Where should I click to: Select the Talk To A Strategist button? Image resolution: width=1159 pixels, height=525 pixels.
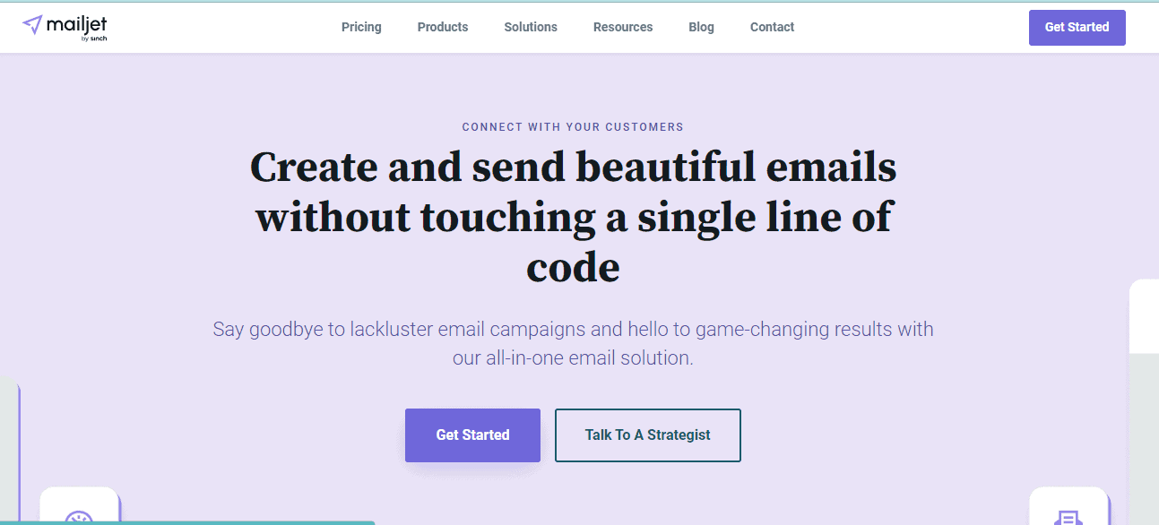click(648, 435)
